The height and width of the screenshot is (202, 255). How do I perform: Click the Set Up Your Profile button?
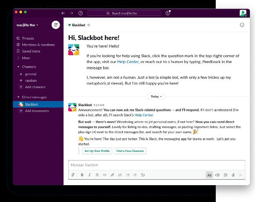coord(97,151)
